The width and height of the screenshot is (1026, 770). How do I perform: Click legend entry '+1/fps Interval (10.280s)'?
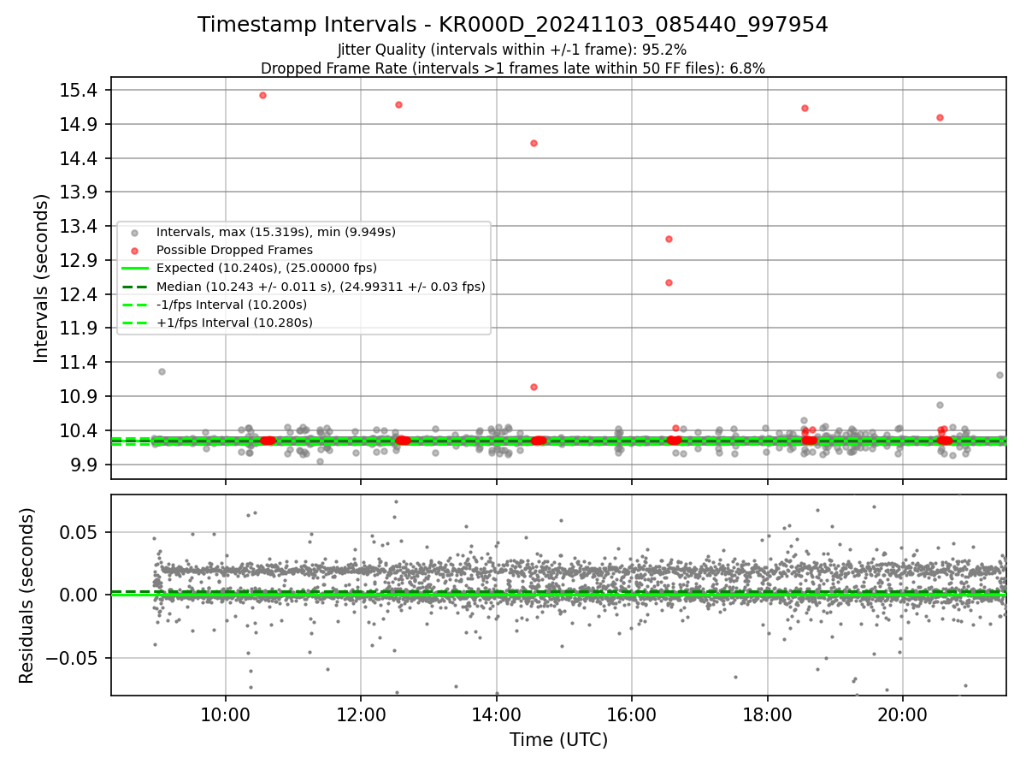pos(234,323)
